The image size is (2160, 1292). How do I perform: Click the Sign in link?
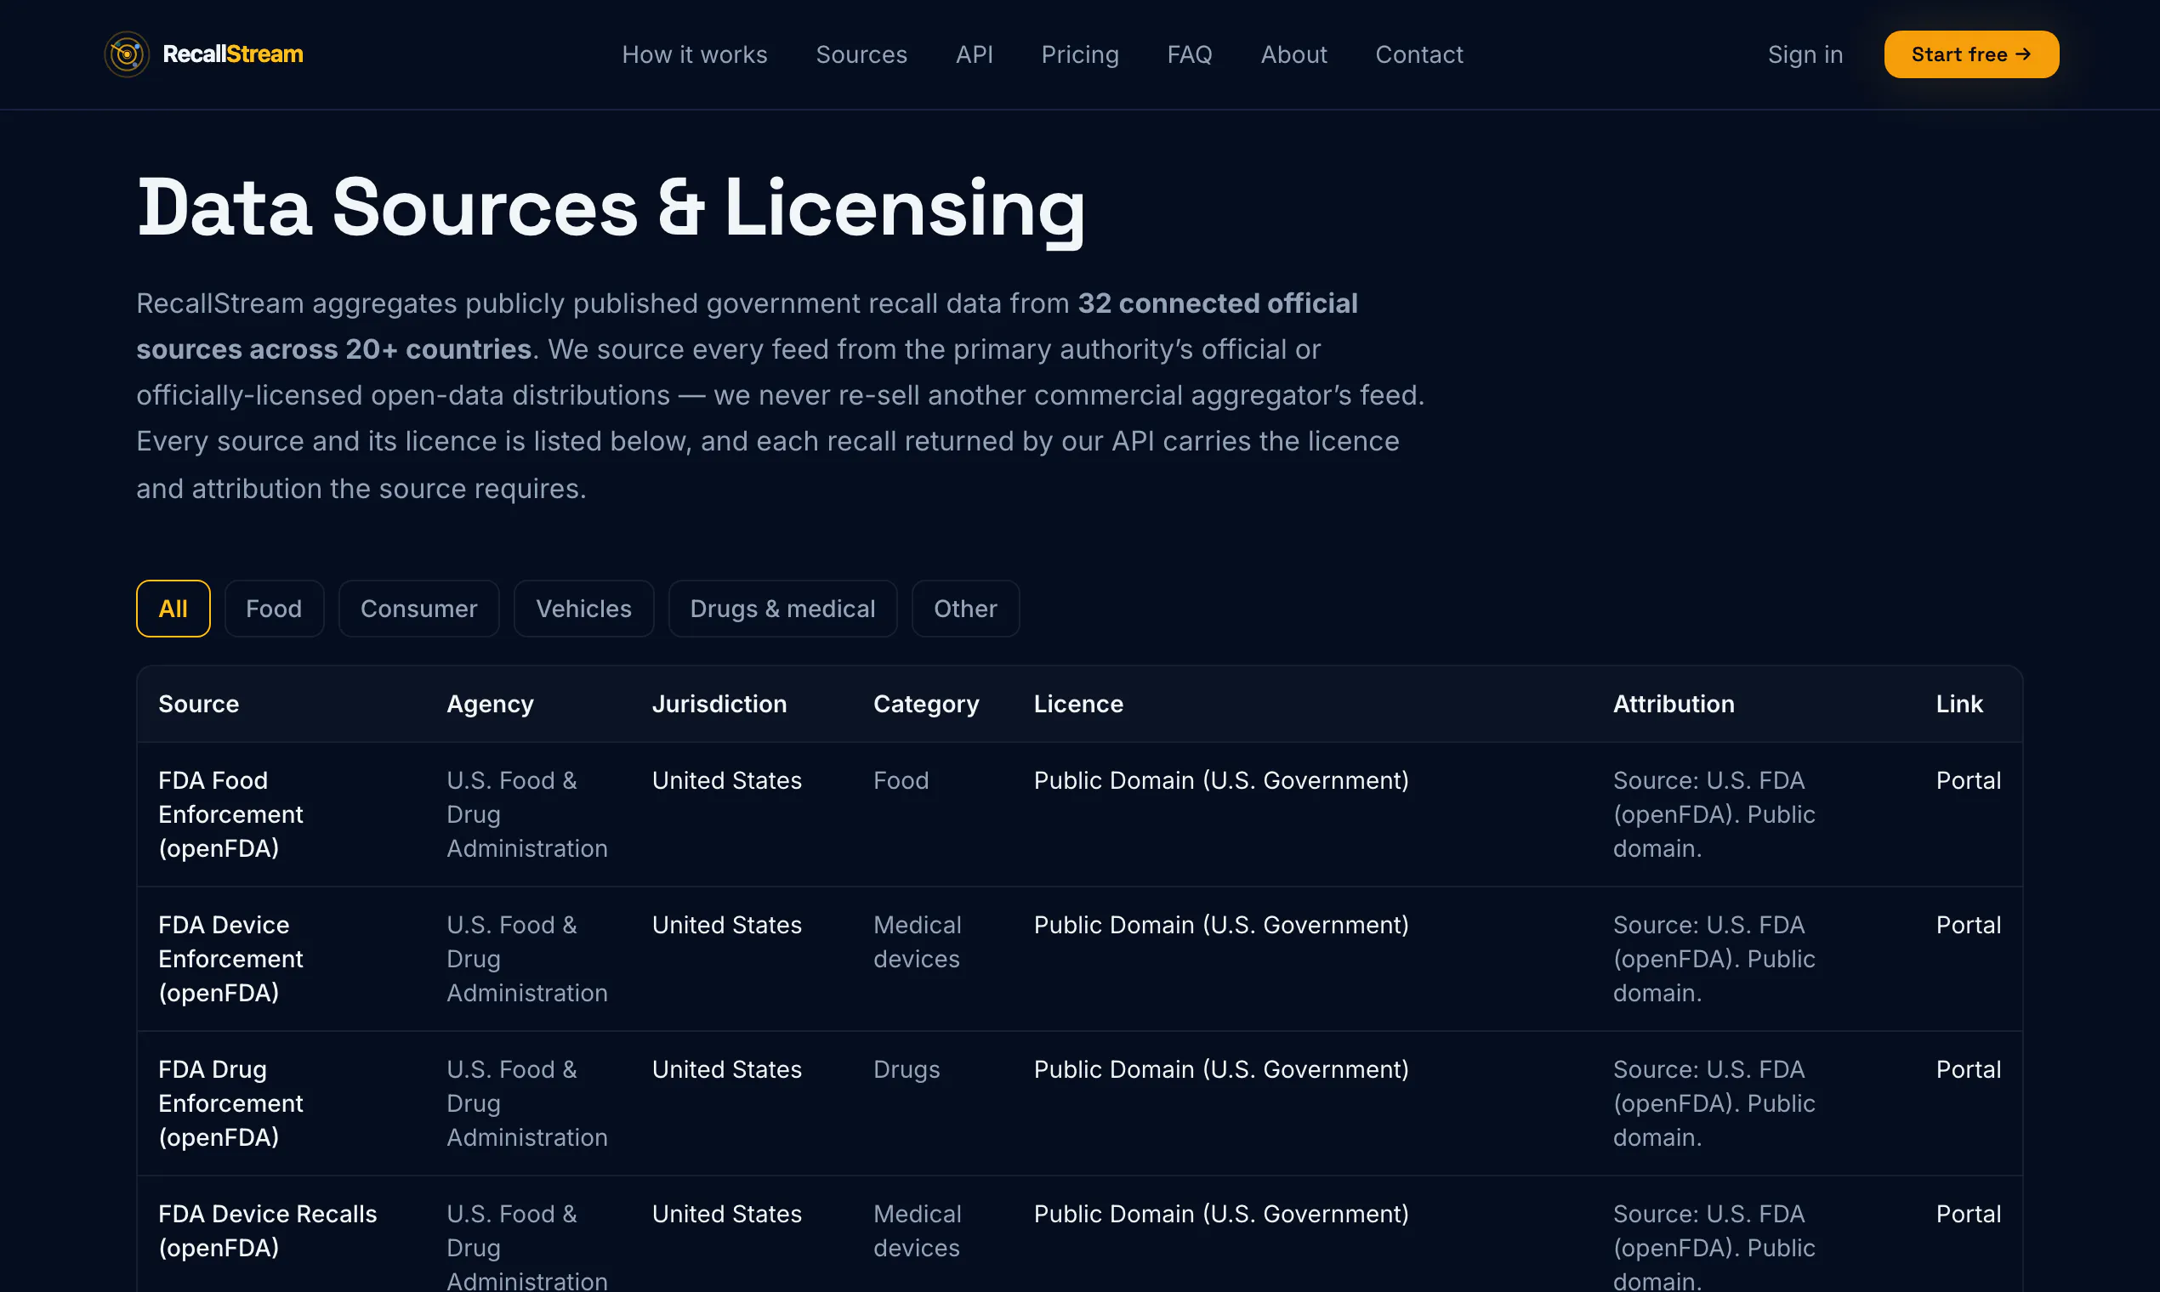[1805, 54]
